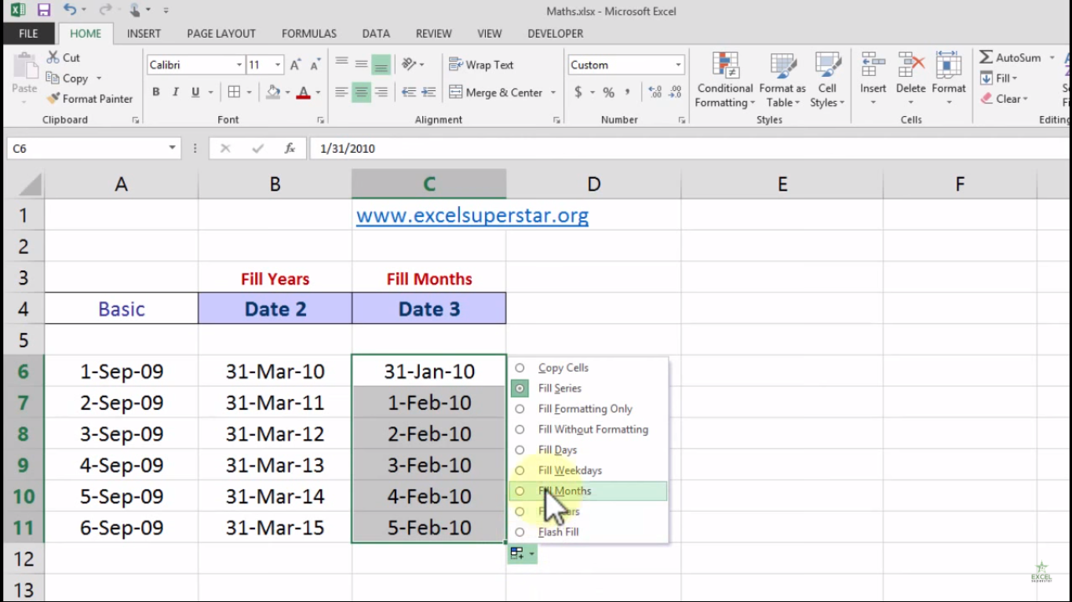Click Align Left icon

click(x=341, y=92)
